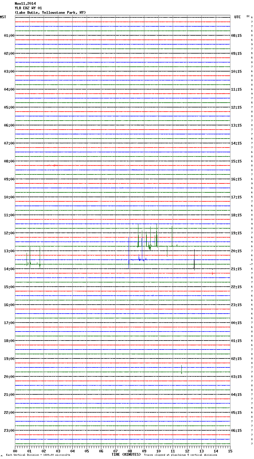The image size is (254, 459).
Task: Click the tall black spike on the 14:00 trace
Action: [194, 260]
